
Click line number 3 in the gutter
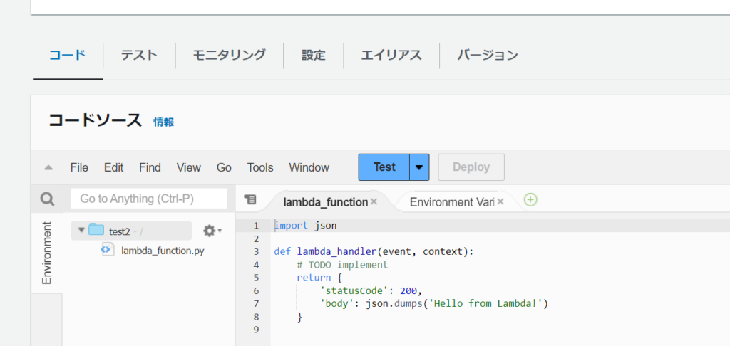(x=256, y=252)
